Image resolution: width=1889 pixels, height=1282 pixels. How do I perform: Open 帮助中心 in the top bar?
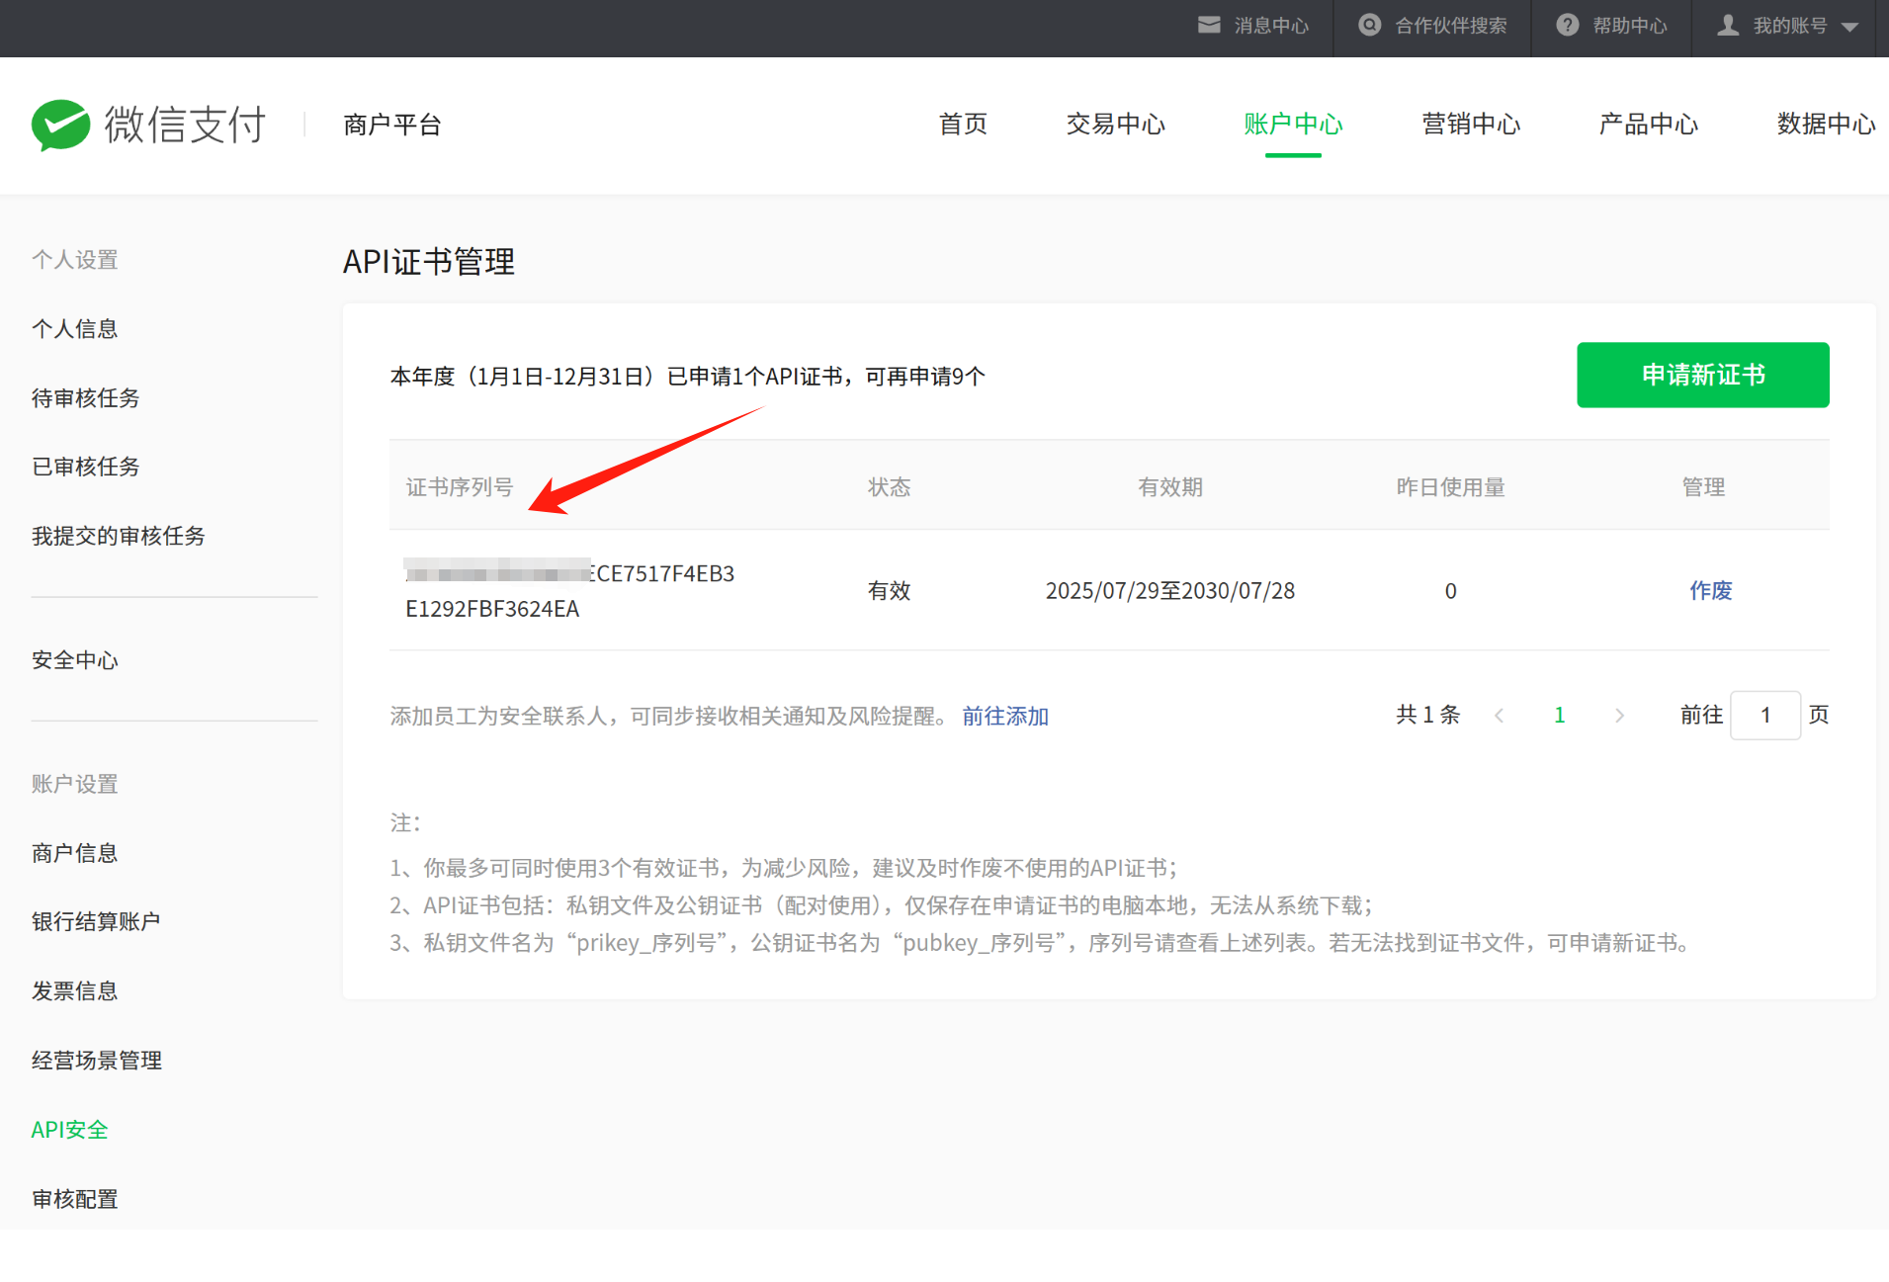(1630, 26)
